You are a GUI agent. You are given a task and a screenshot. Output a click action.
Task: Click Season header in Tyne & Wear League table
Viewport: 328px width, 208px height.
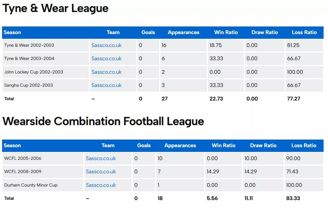[12, 32]
